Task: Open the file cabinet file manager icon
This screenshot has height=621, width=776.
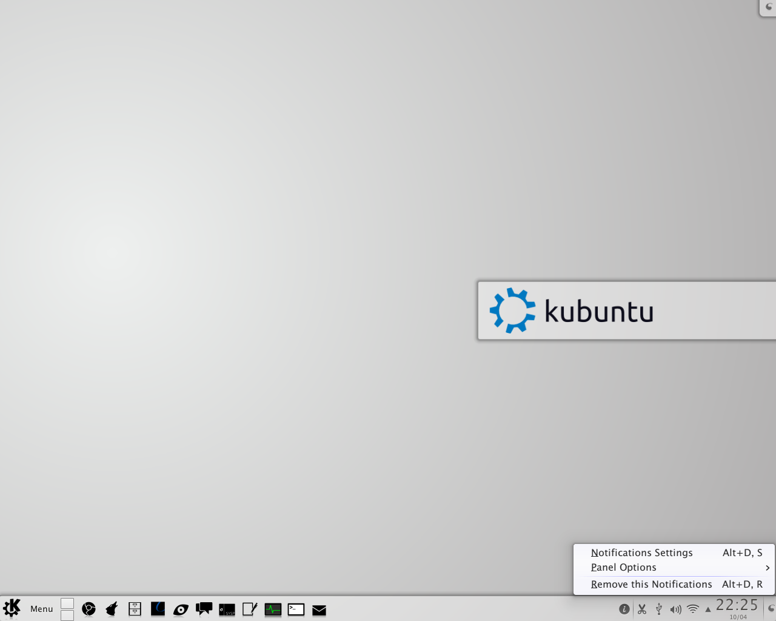Action: tap(135, 609)
